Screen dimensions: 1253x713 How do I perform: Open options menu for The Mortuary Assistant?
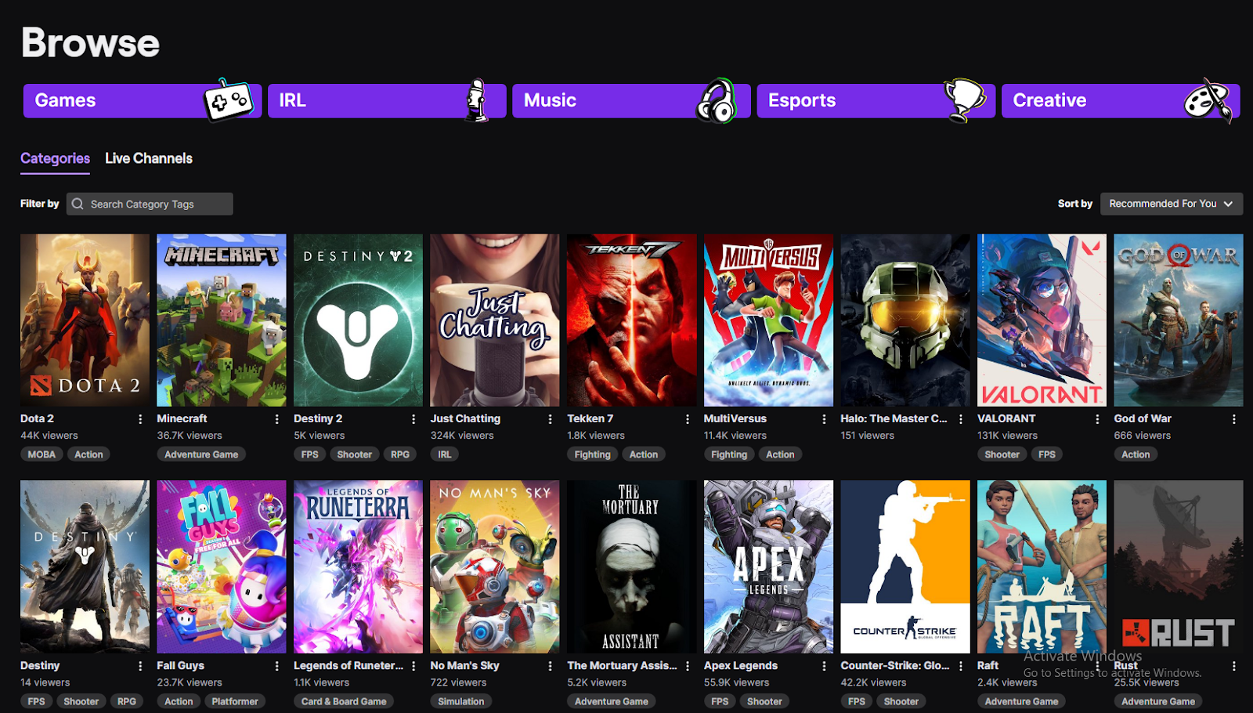[x=688, y=666]
